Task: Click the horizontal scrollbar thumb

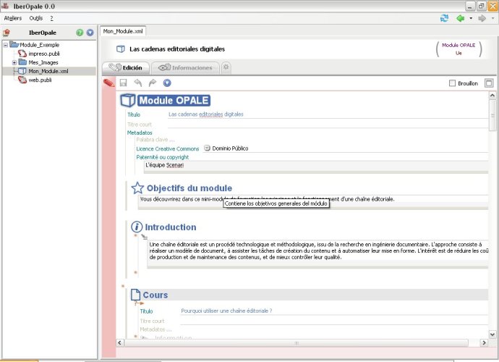Action: (296, 343)
